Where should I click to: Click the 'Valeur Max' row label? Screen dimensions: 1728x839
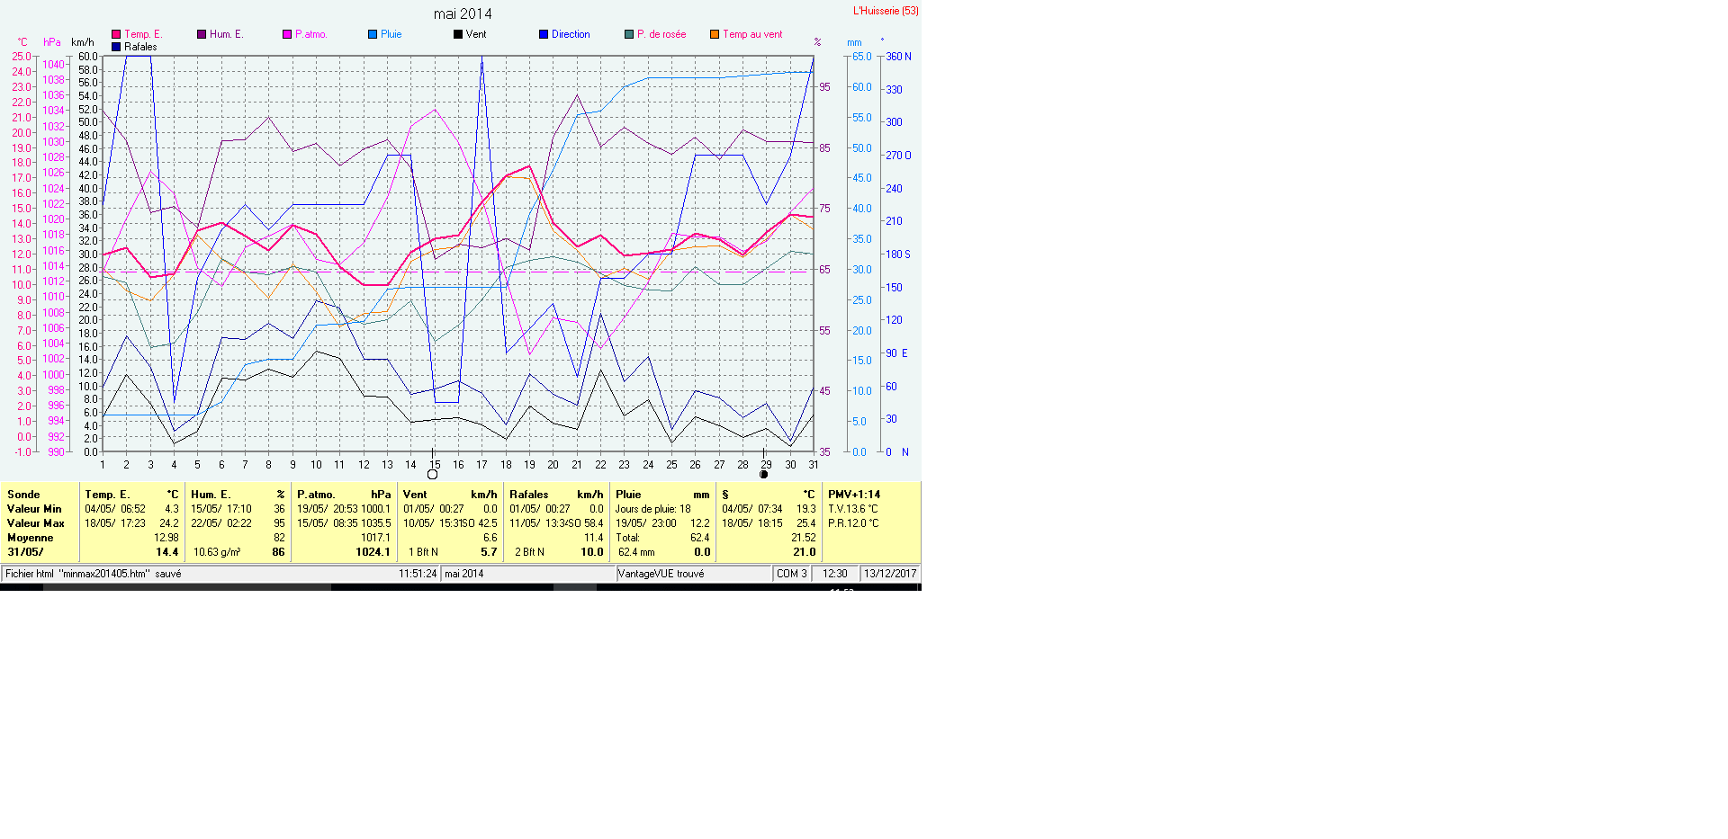[x=36, y=523]
